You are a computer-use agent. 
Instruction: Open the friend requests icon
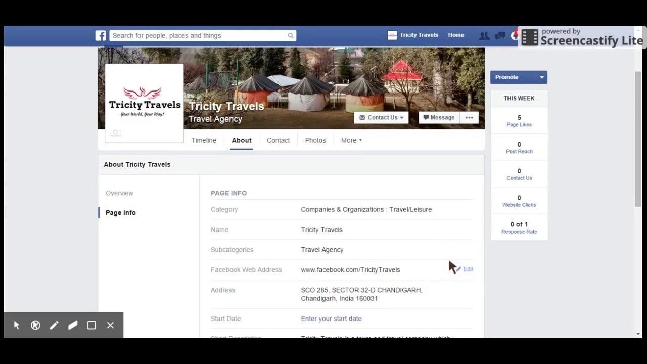tap(484, 35)
